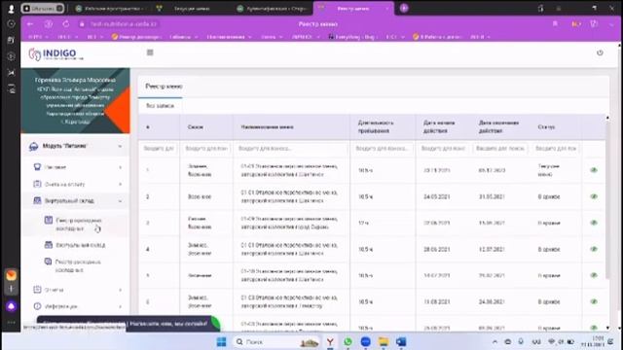623x350 pixels.
Task: Expand the Информация menu chevron
Action: pyautogui.click(x=120, y=306)
